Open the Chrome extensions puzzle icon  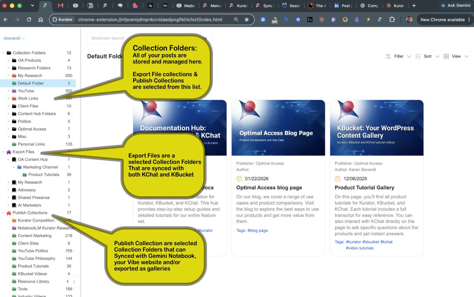pyautogui.click(x=392, y=19)
